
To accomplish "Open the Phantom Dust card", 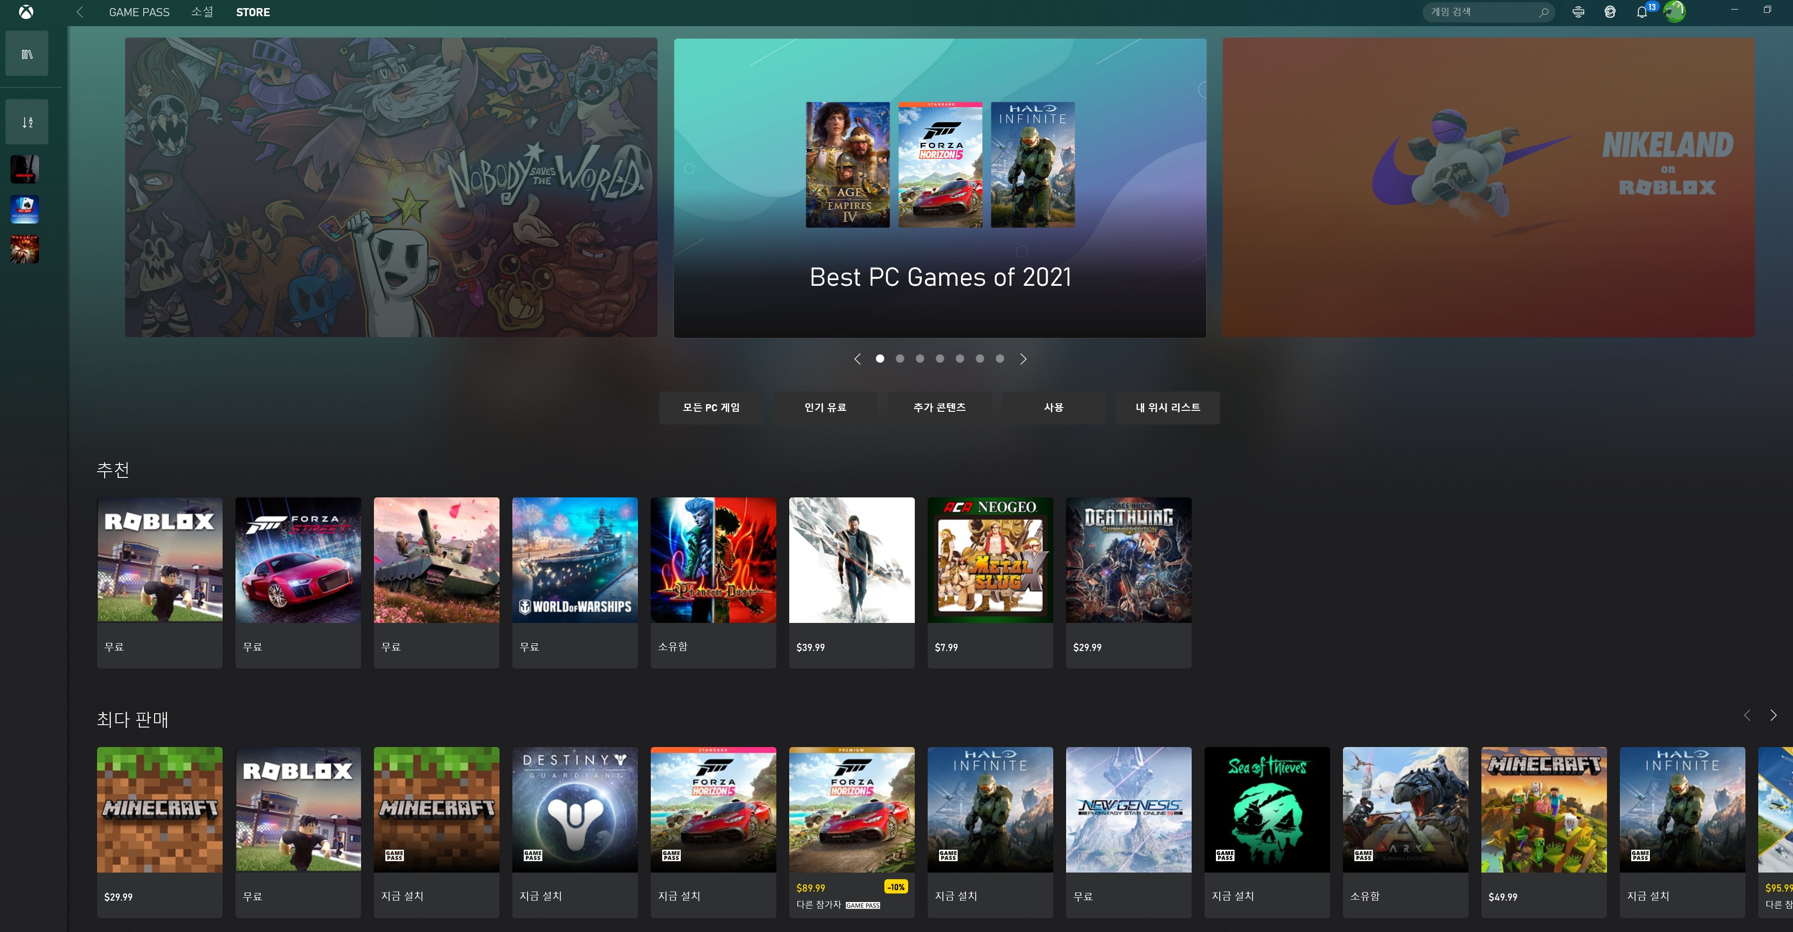I will [x=714, y=583].
